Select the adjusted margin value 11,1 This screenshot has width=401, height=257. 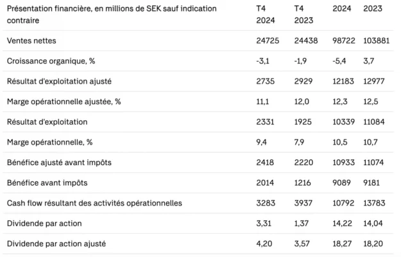[261, 102]
